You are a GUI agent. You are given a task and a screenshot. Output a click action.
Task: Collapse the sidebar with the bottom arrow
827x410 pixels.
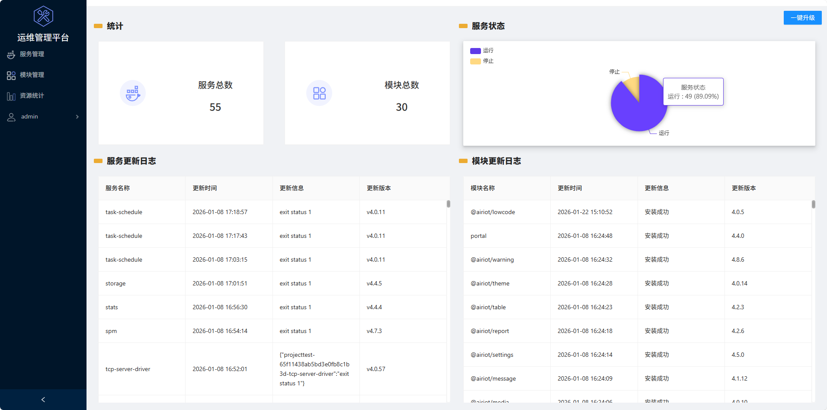43,400
